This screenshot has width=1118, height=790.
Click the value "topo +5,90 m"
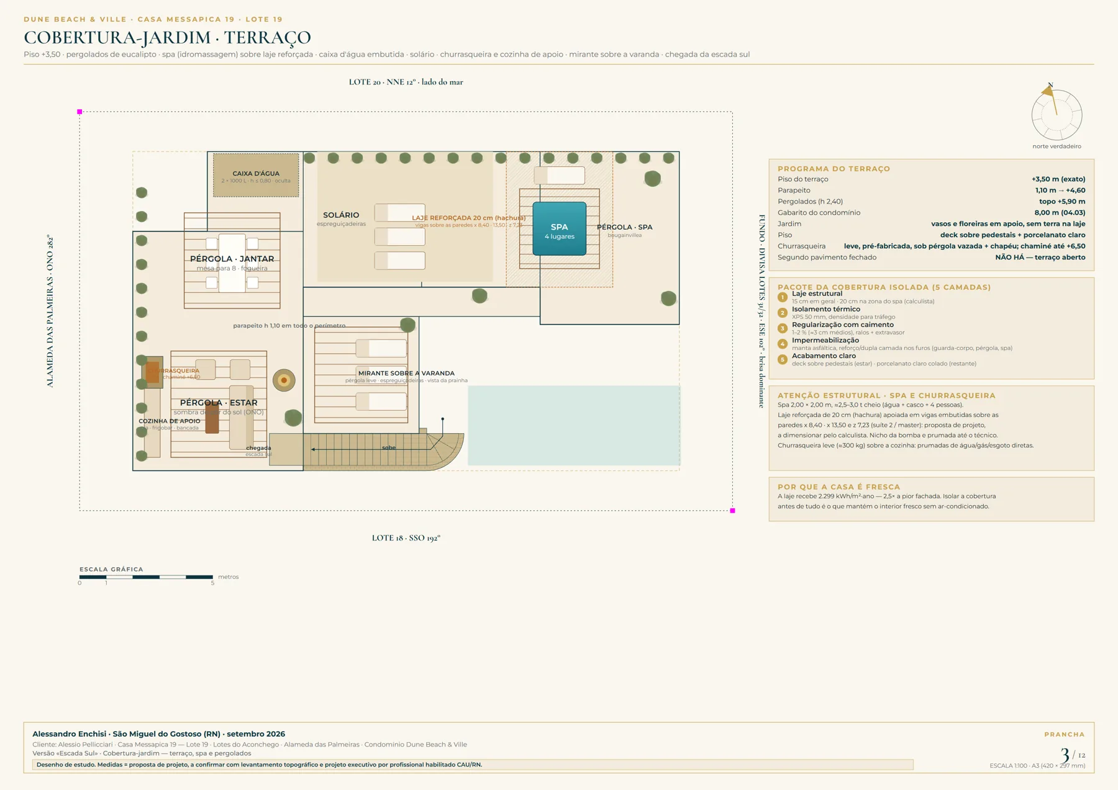pos(1062,202)
